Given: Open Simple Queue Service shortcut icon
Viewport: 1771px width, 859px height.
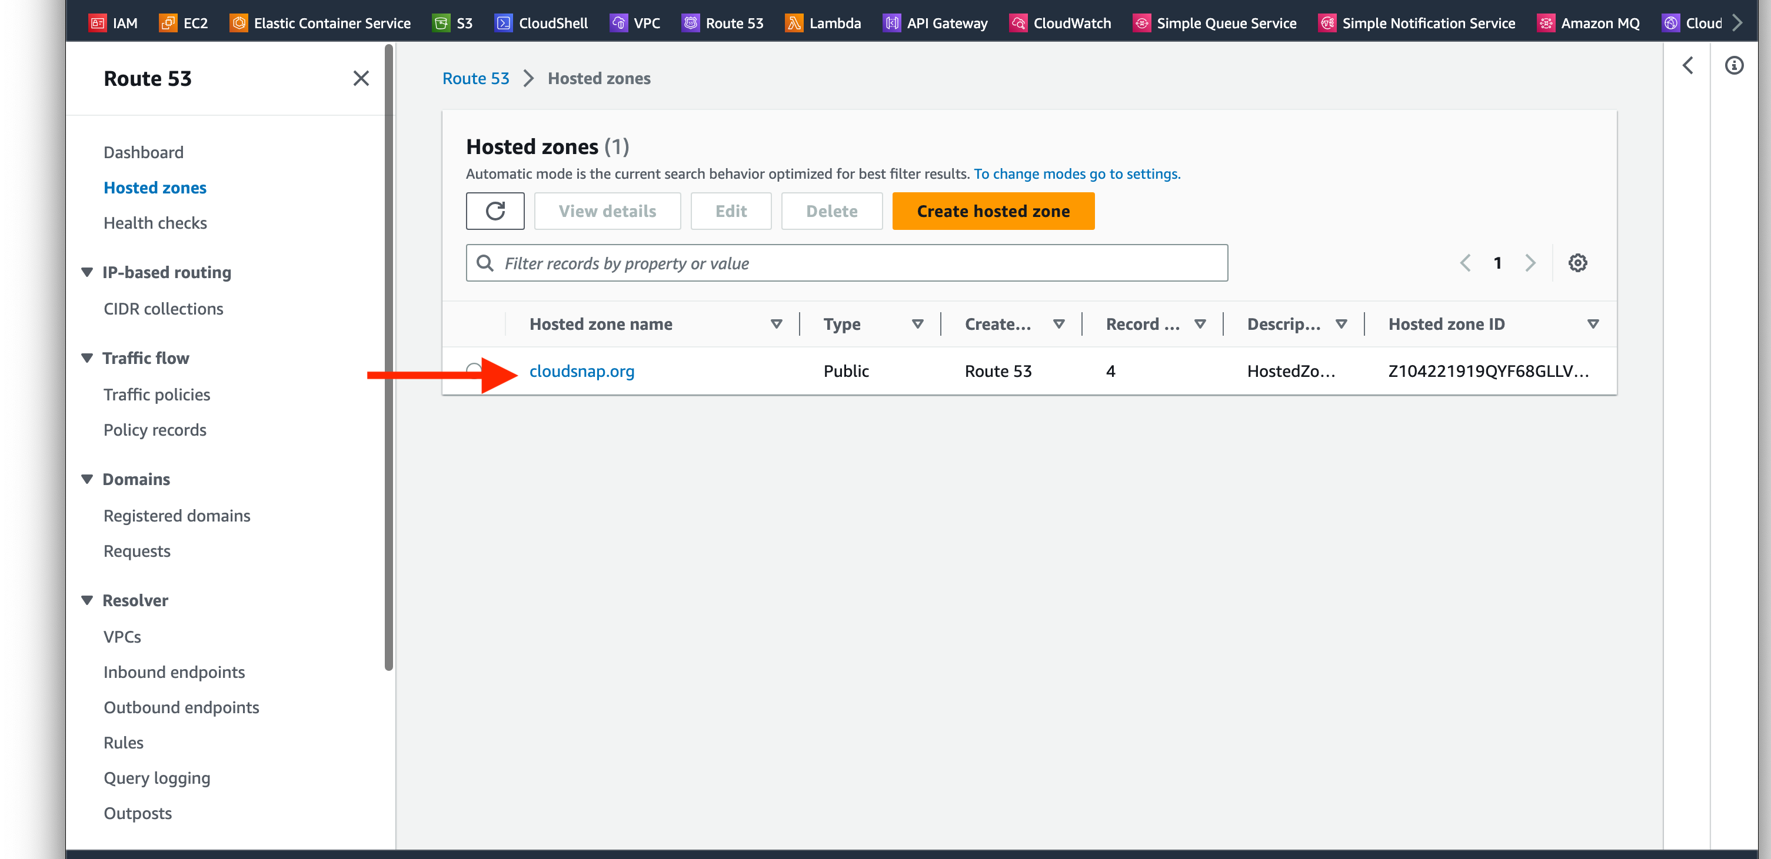Looking at the screenshot, I should 1141,23.
